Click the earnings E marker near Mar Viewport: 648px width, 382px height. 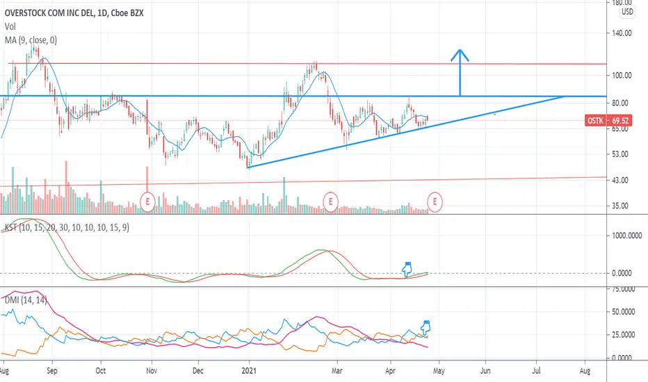[x=330, y=202]
